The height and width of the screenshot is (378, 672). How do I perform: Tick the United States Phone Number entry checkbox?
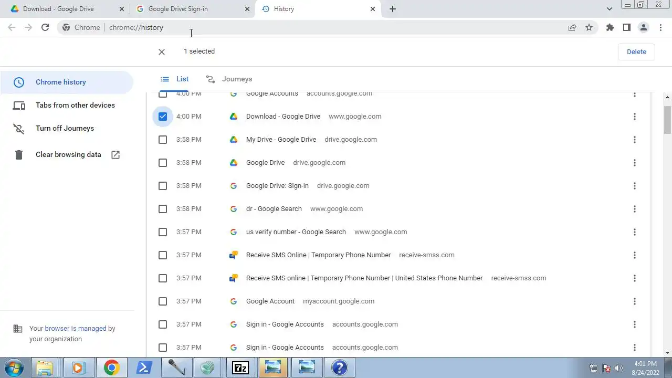[x=163, y=278]
